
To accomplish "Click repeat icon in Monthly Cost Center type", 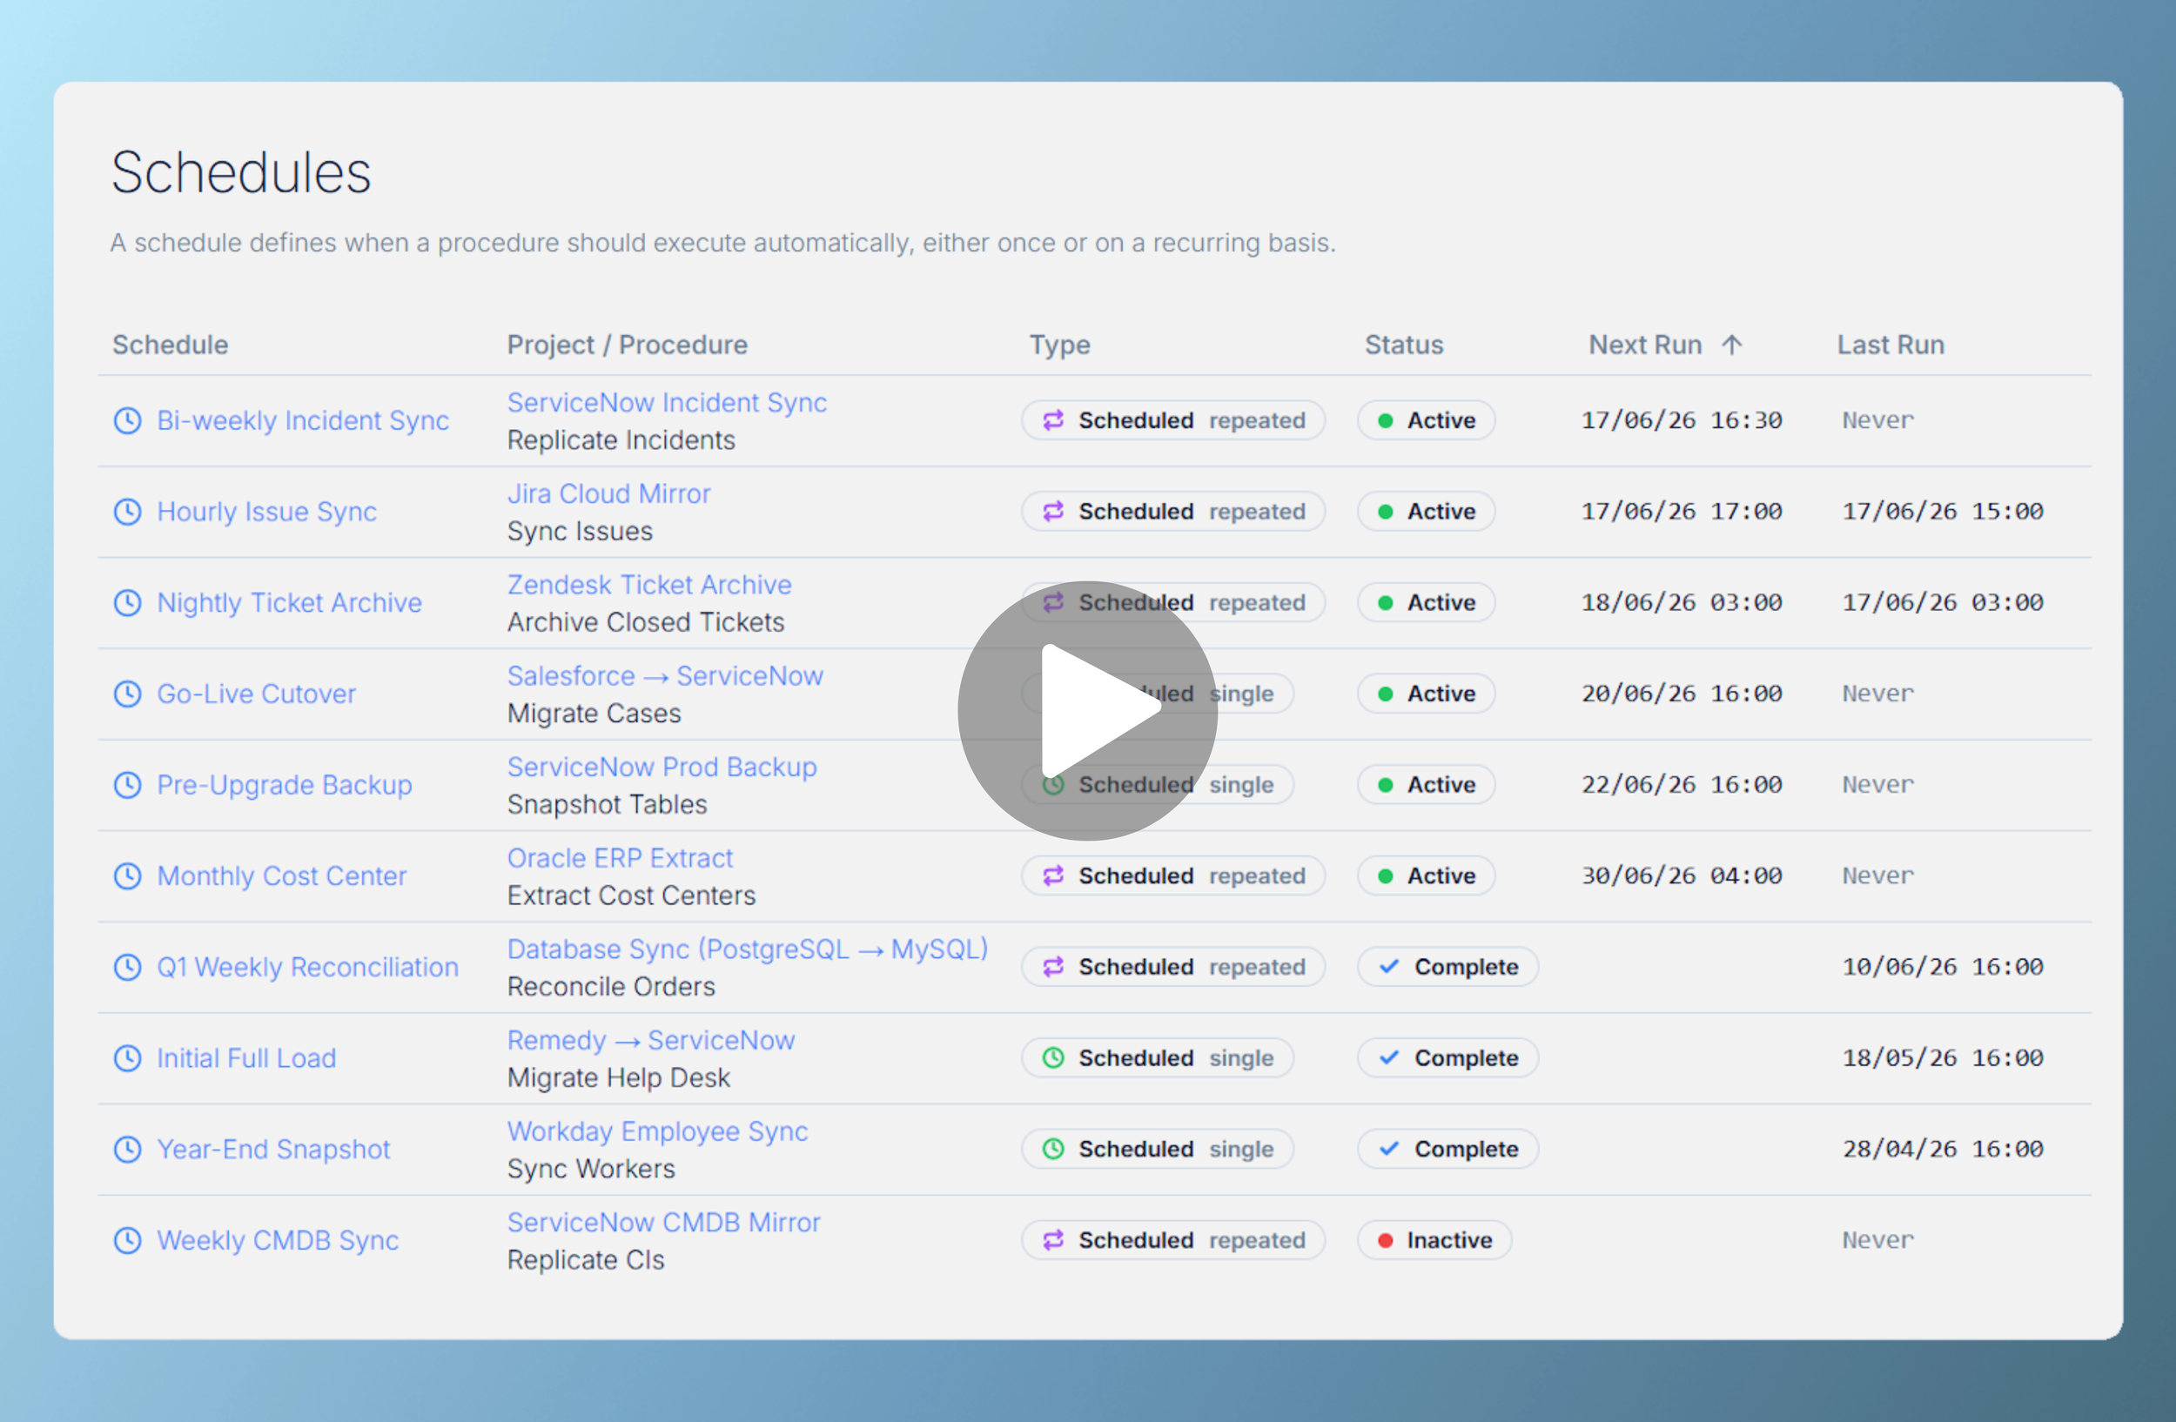I will (x=1053, y=875).
